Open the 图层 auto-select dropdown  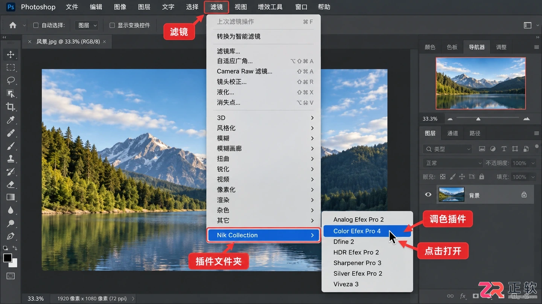tap(87, 25)
